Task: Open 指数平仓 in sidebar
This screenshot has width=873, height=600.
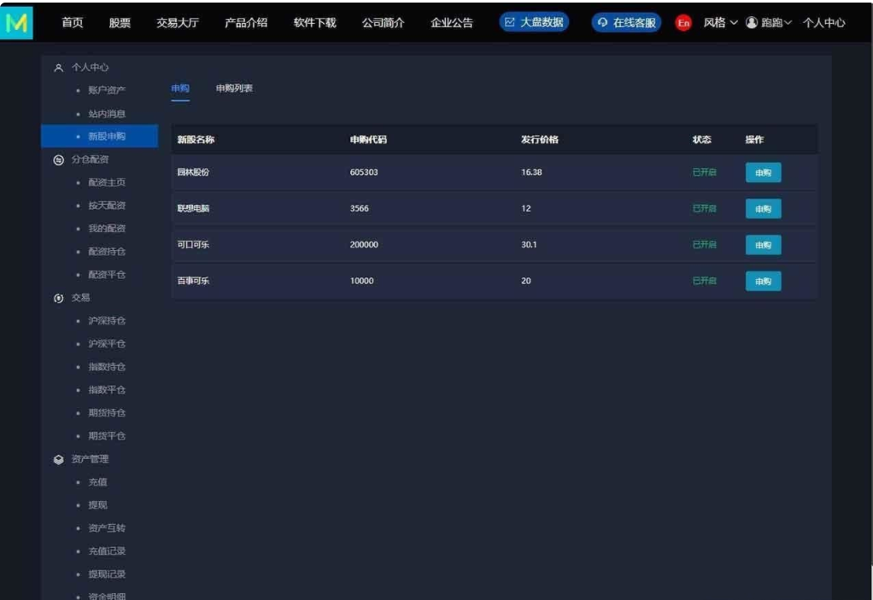Action: pyautogui.click(x=107, y=390)
